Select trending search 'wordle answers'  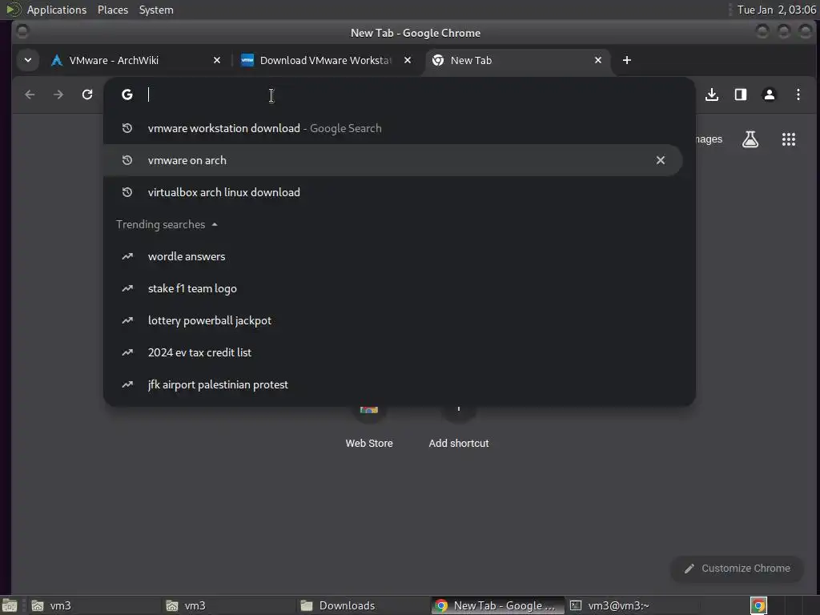point(392,257)
